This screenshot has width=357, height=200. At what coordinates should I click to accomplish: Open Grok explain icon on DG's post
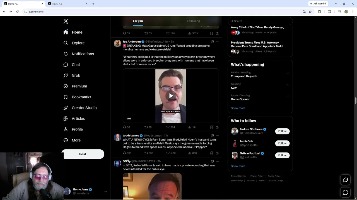pyautogui.click(x=212, y=161)
